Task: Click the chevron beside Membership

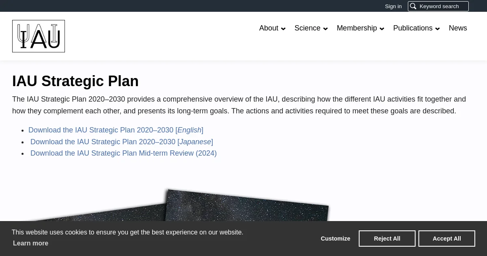Action: point(382,28)
